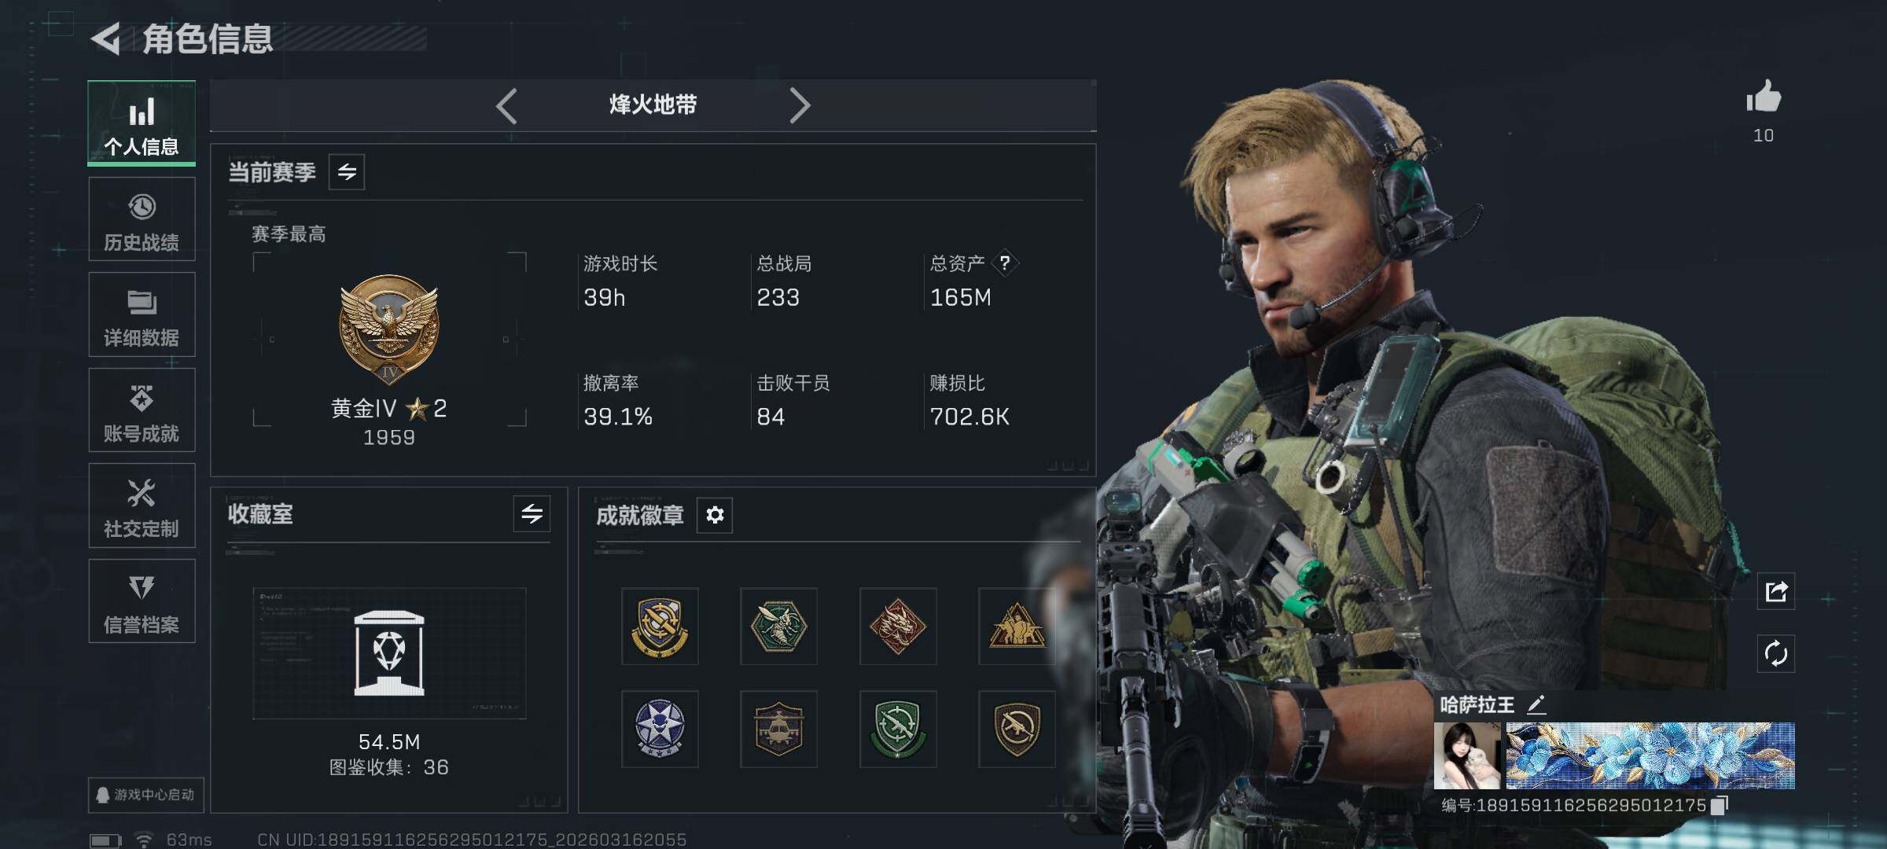Open achievement badge settings gear
The width and height of the screenshot is (1887, 849).
[715, 515]
